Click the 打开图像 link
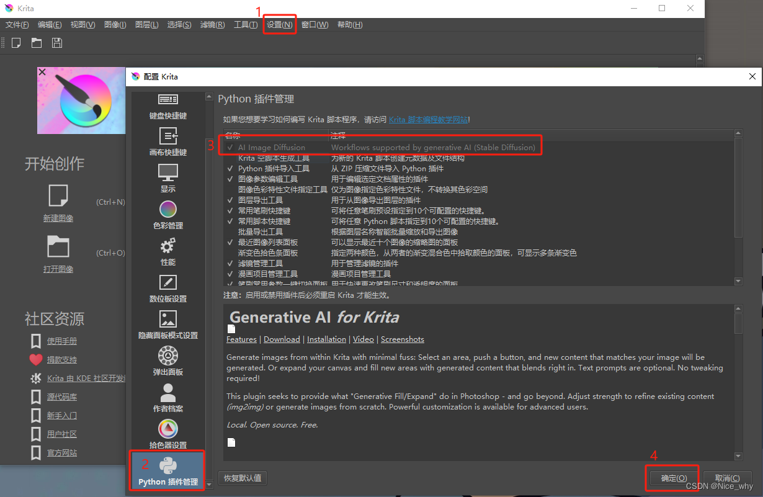Screen dimensions: 763x497 (x=58, y=269)
